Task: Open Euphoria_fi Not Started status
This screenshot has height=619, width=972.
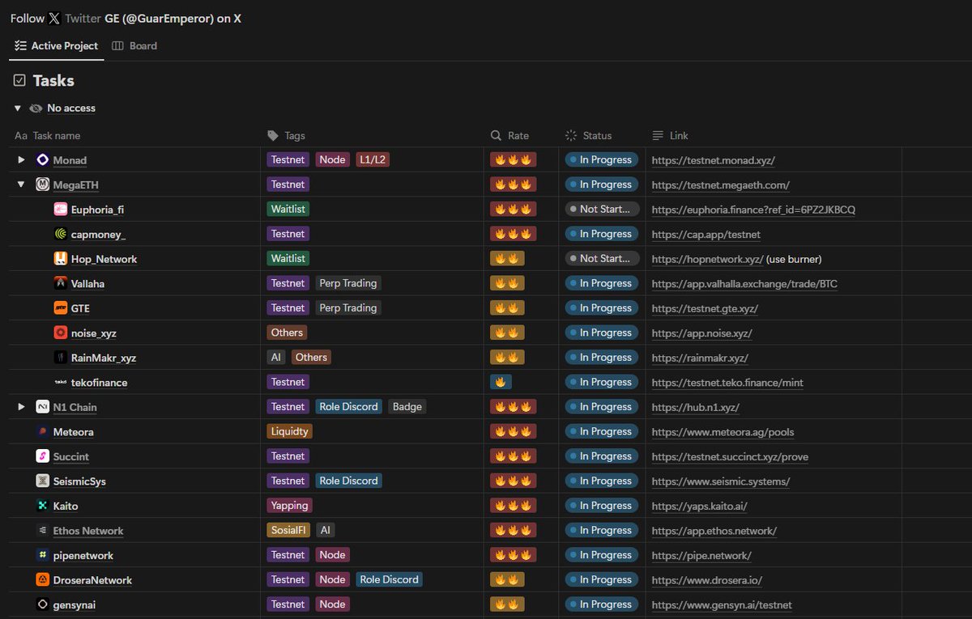Action: 602,210
